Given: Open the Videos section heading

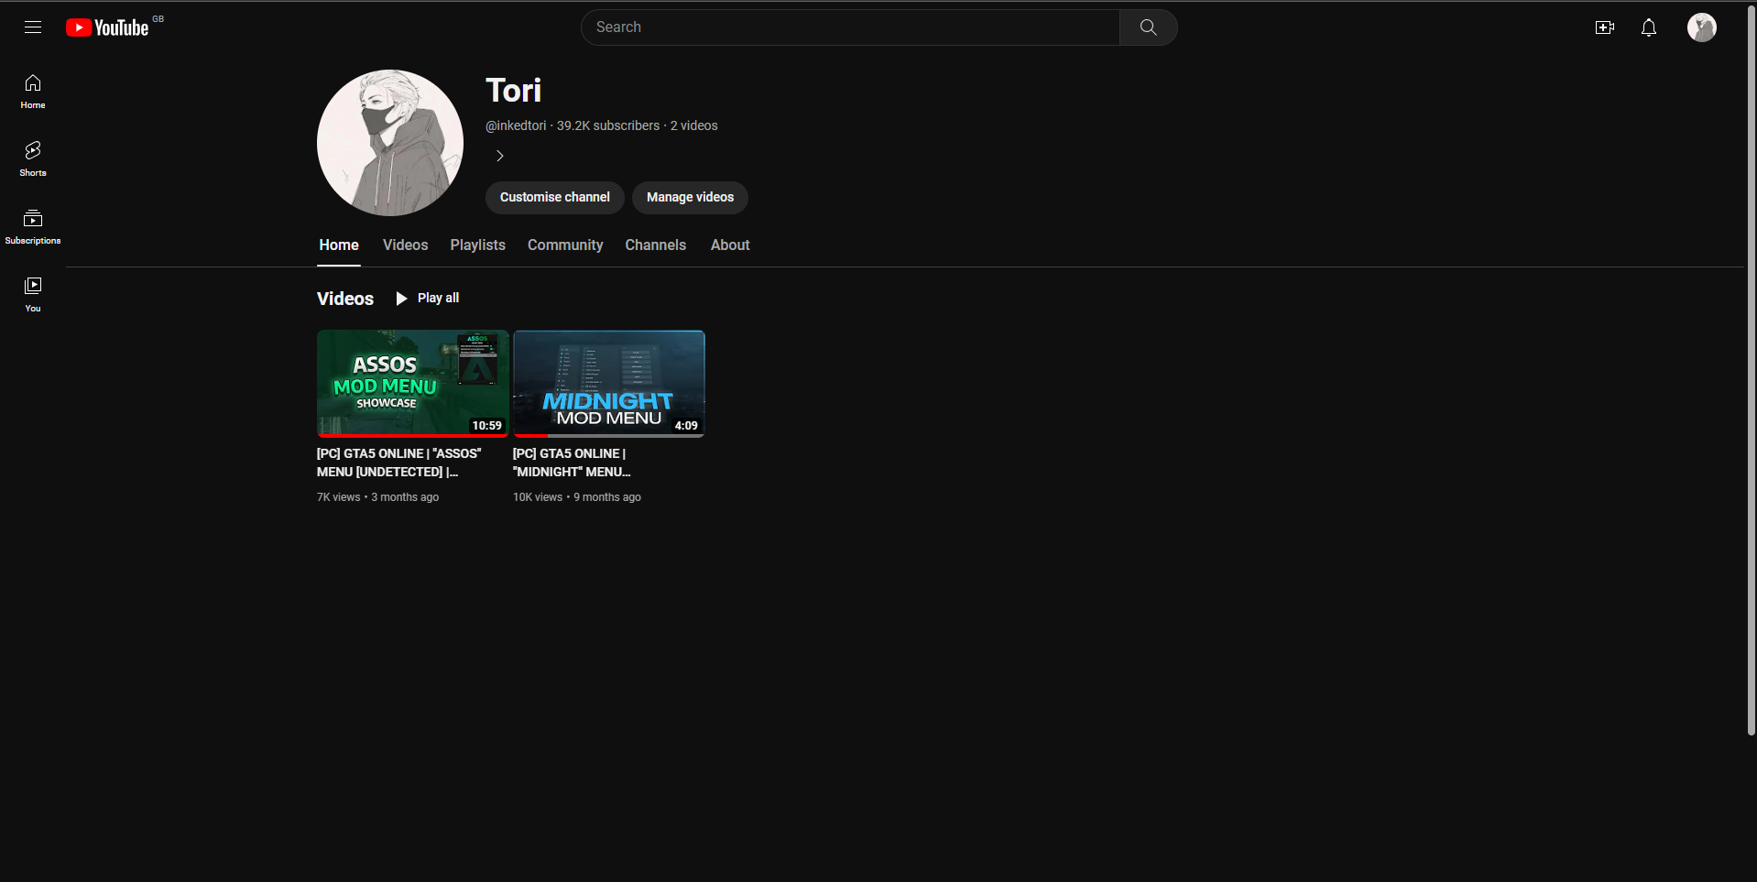Looking at the screenshot, I should coord(345,299).
